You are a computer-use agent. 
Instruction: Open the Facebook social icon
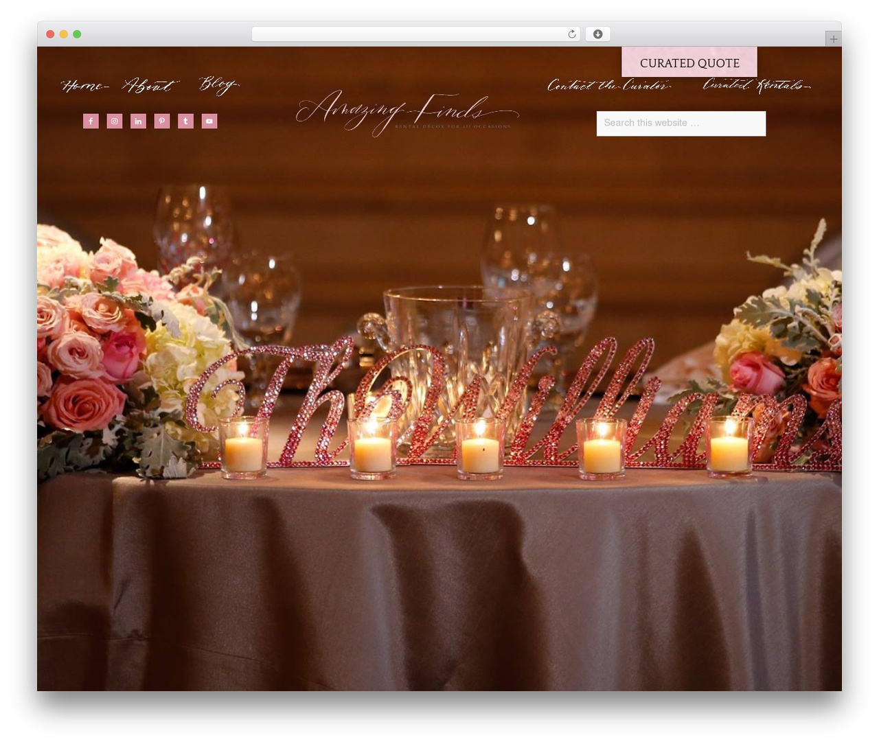click(x=91, y=121)
